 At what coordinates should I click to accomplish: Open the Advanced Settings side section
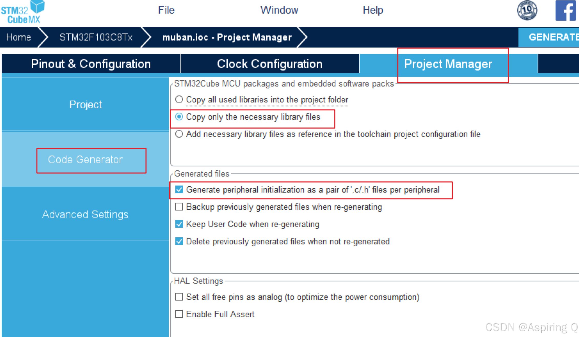(x=85, y=215)
